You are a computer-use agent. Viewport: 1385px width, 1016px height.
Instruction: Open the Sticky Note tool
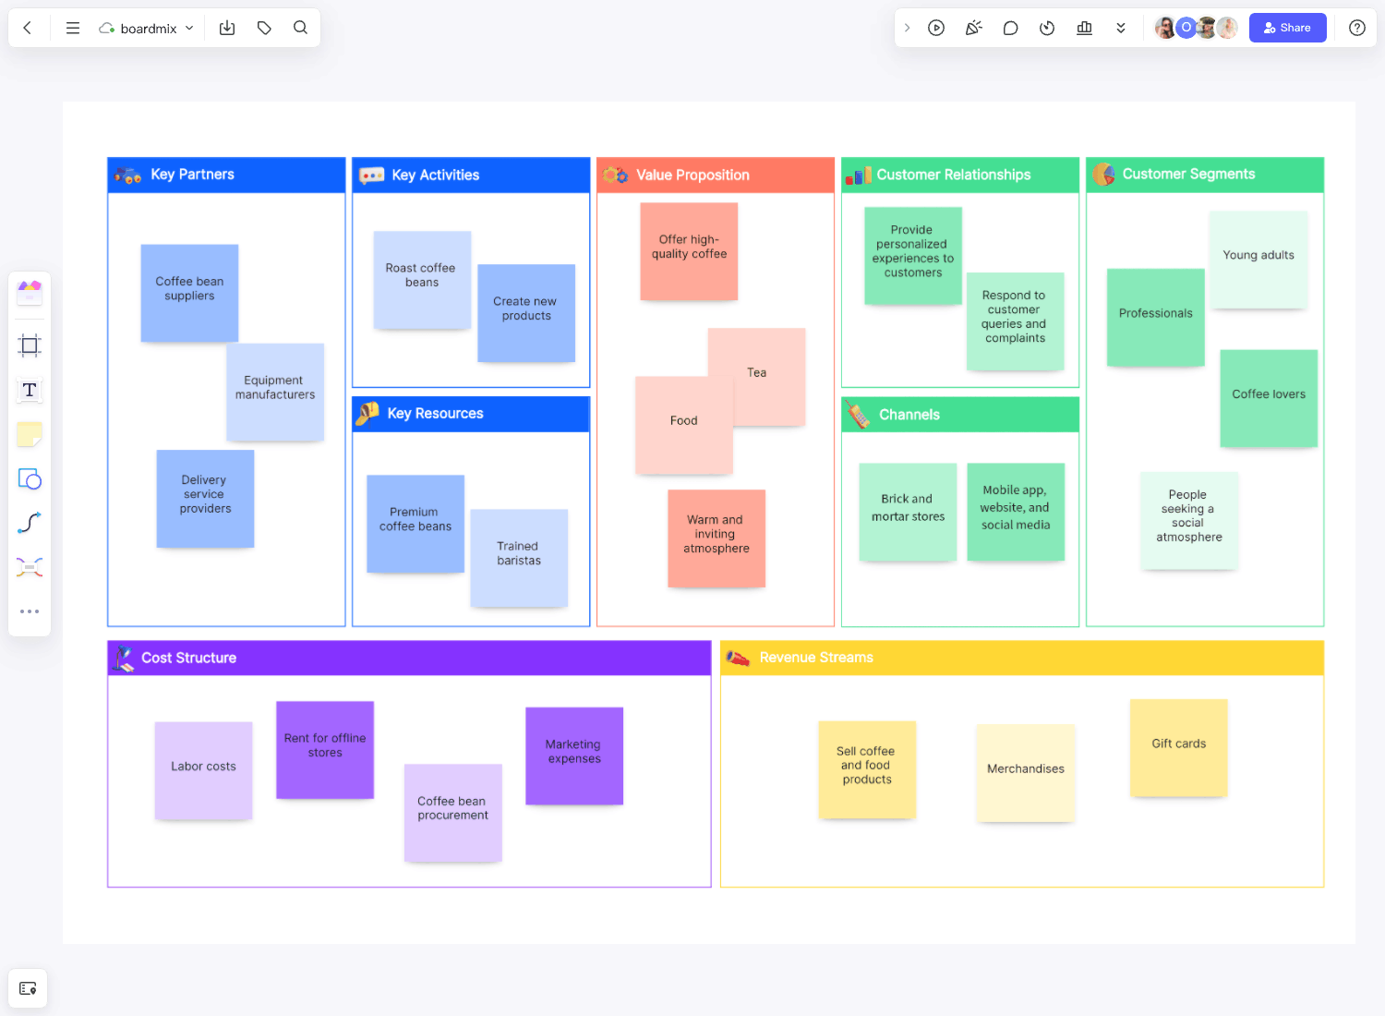click(x=30, y=434)
